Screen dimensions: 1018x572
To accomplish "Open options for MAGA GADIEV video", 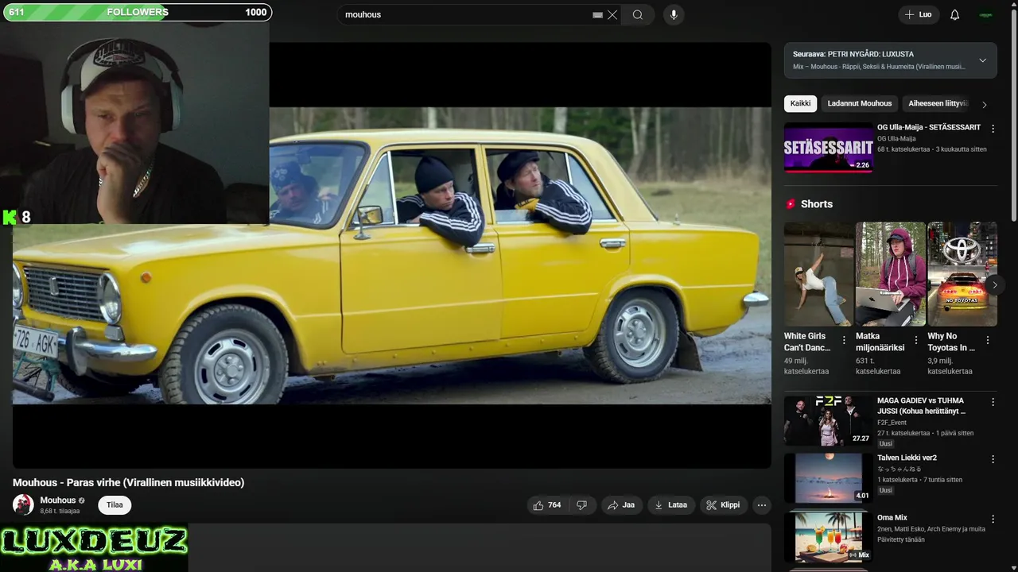I will click(x=993, y=402).
